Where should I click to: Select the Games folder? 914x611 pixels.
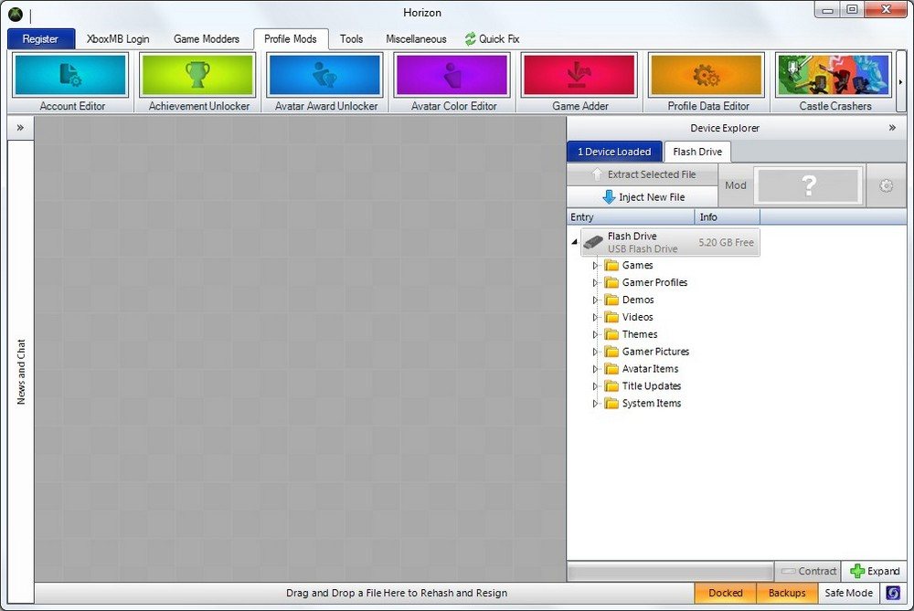630,266
